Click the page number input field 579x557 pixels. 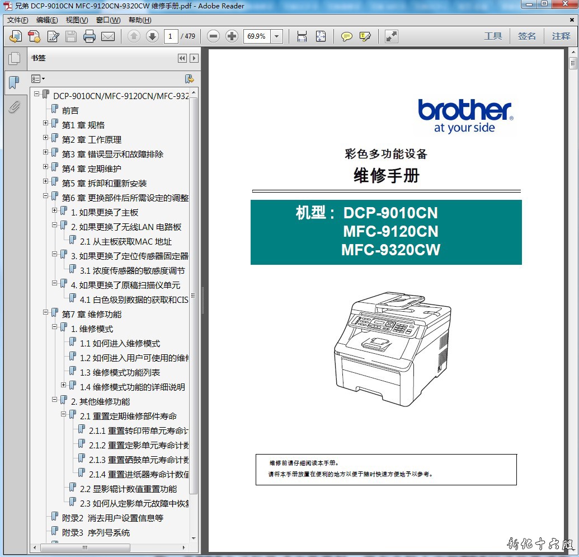point(170,36)
